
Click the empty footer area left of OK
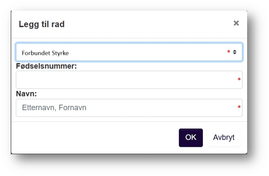94,137
